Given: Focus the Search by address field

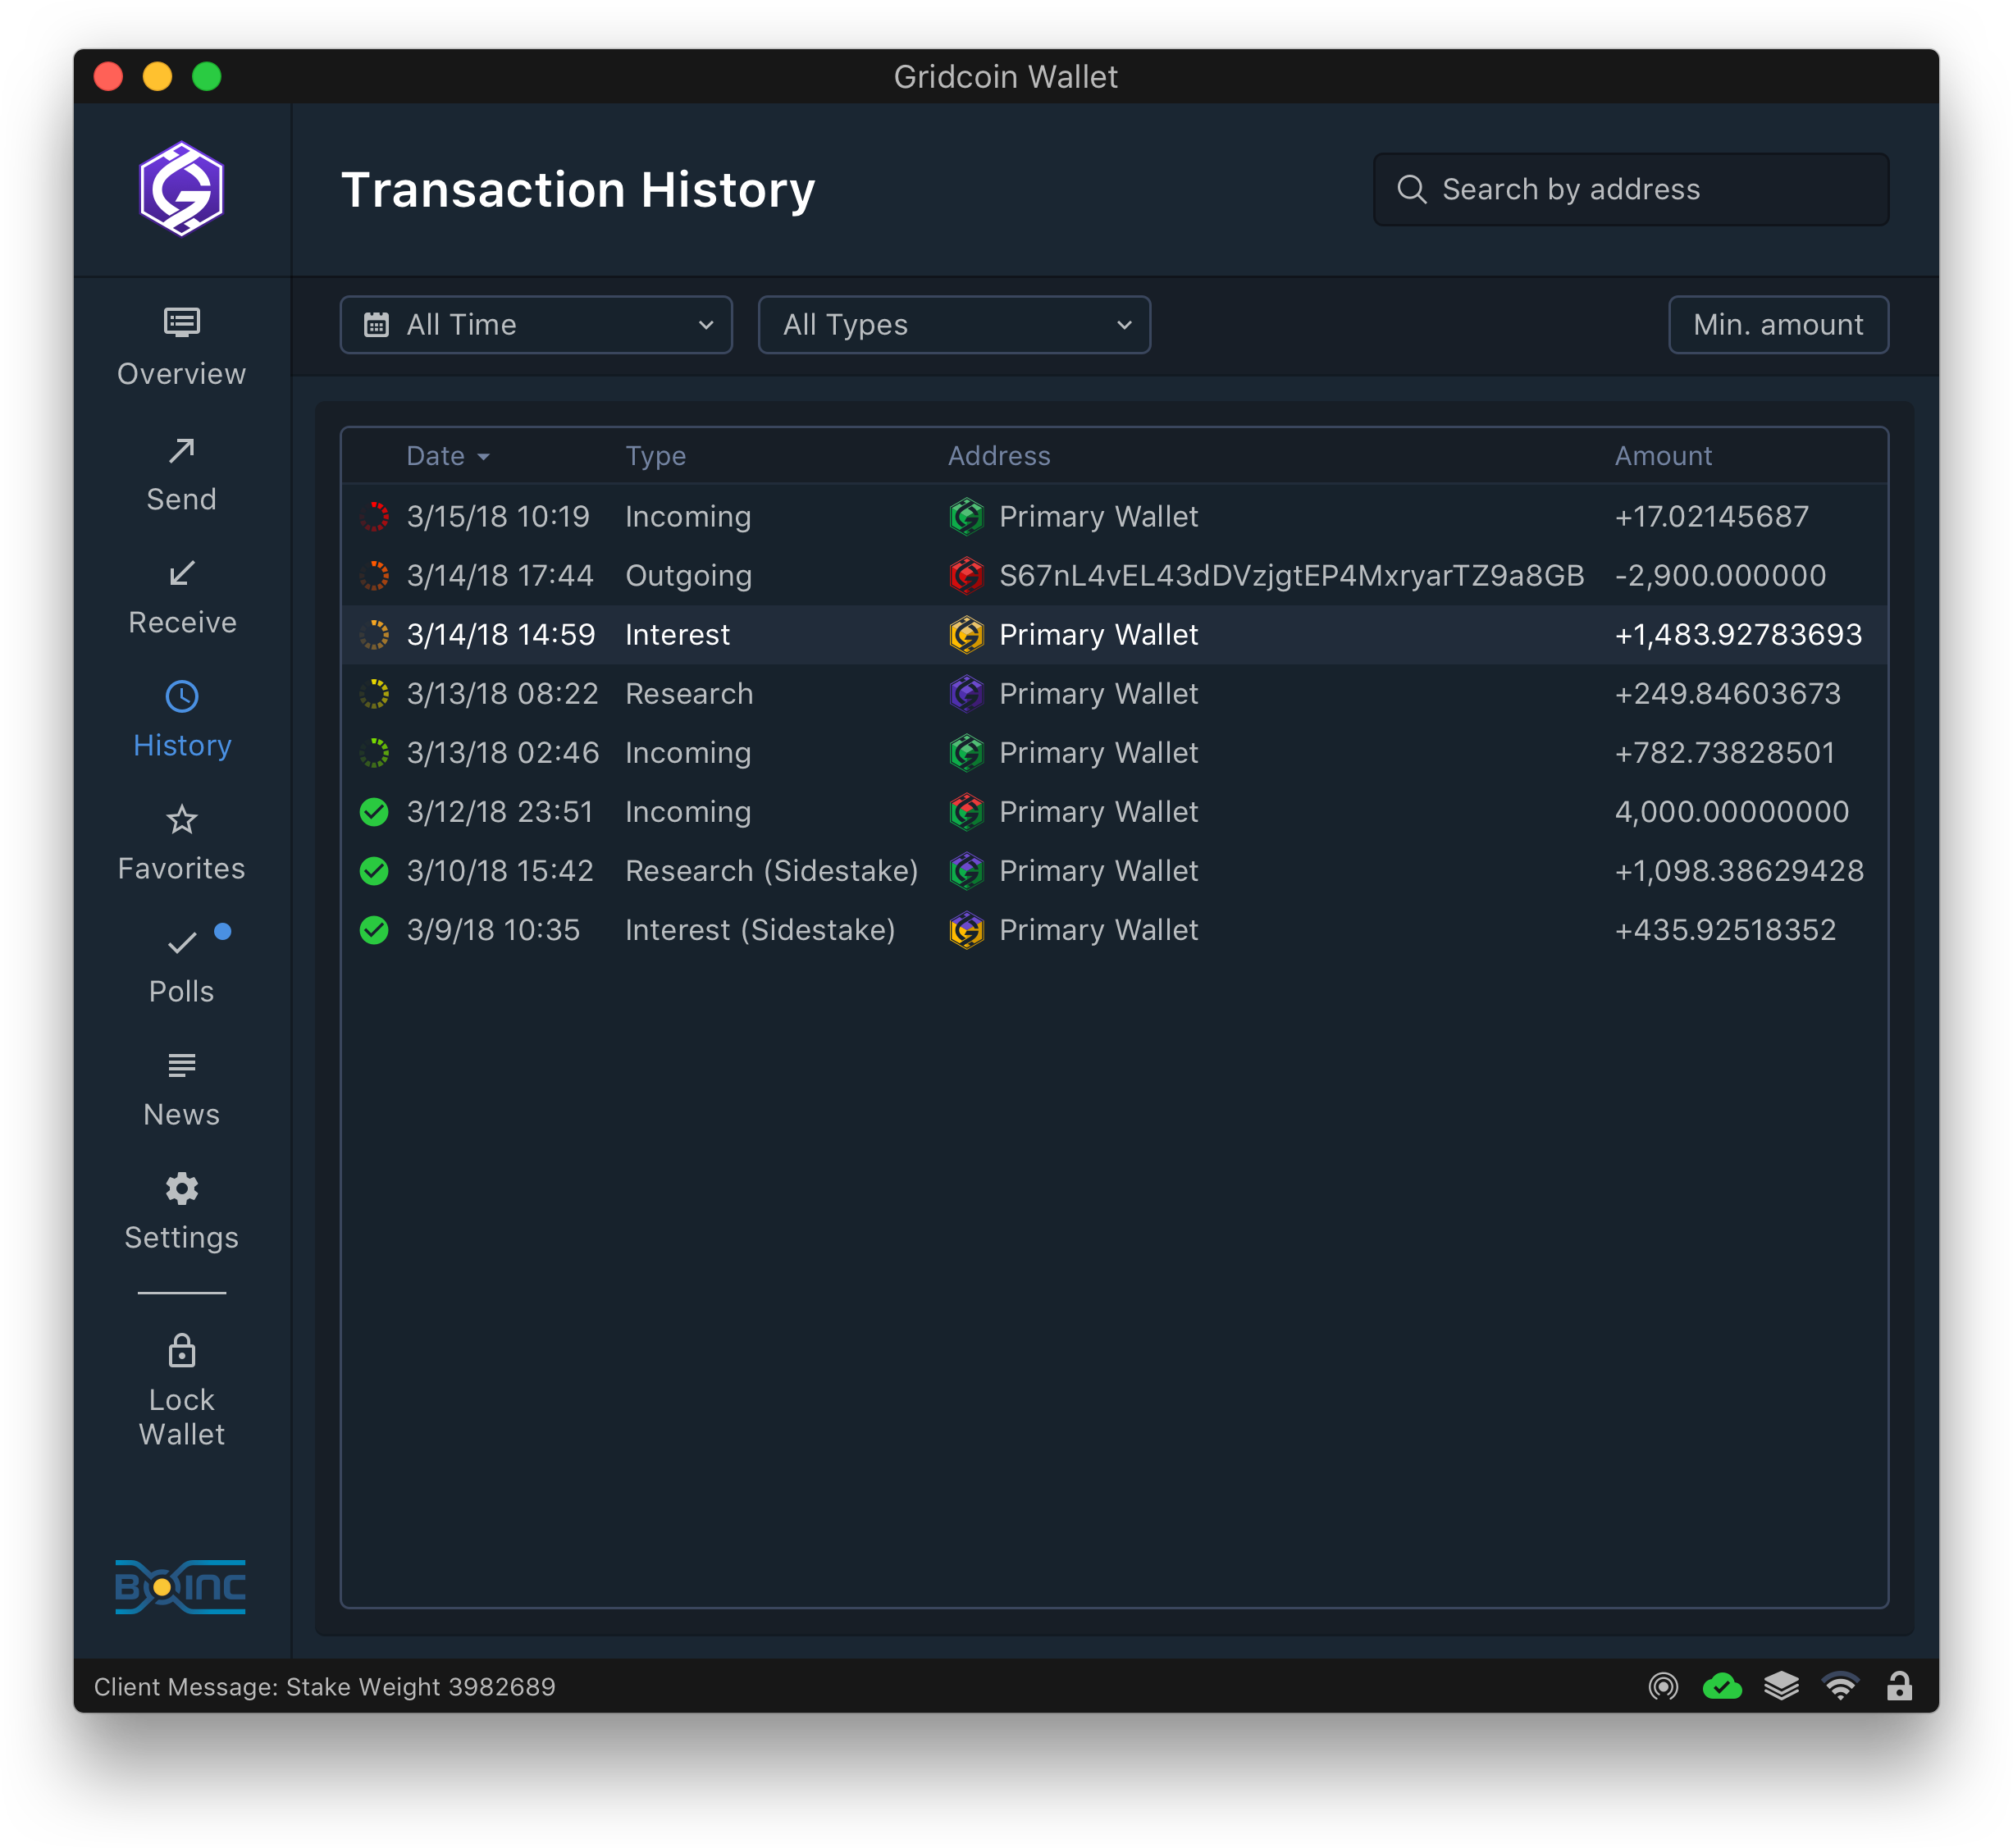Looking at the screenshot, I should point(1631,189).
